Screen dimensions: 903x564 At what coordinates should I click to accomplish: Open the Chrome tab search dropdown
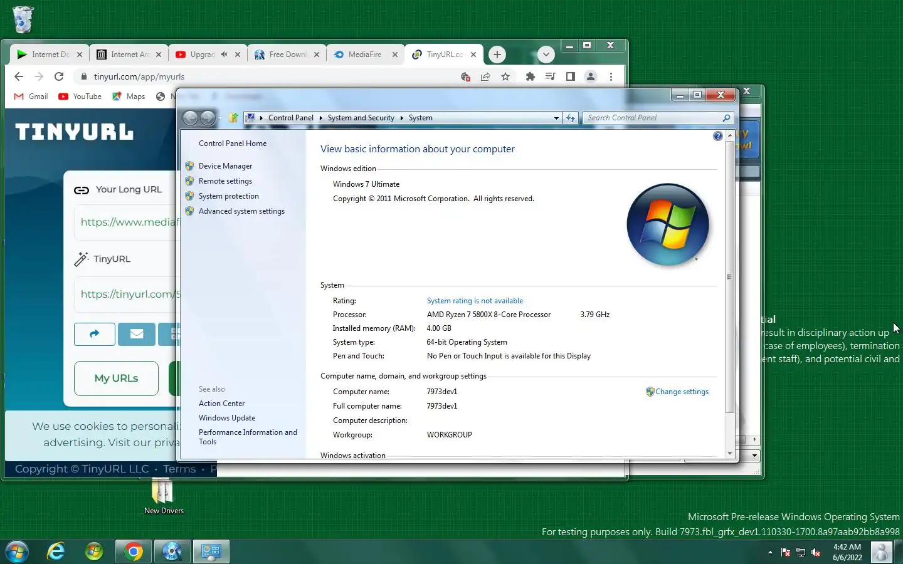(546, 55)
